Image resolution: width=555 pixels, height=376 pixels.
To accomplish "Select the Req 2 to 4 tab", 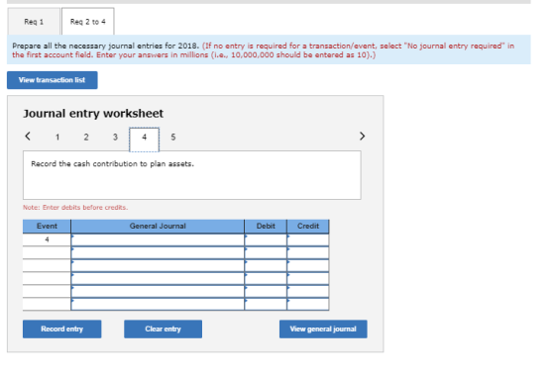I will [x=88, y=22].
